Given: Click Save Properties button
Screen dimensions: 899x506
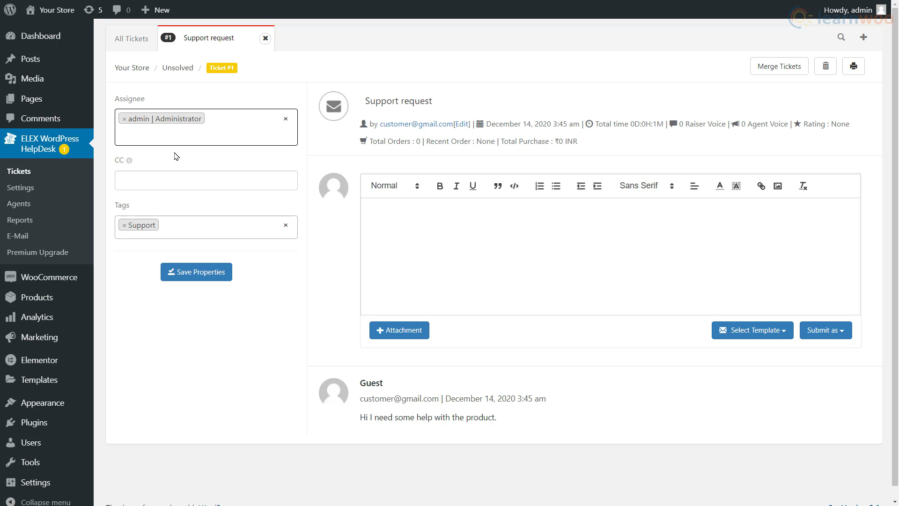Looking at the screenshot, I should tap(196, 272).
